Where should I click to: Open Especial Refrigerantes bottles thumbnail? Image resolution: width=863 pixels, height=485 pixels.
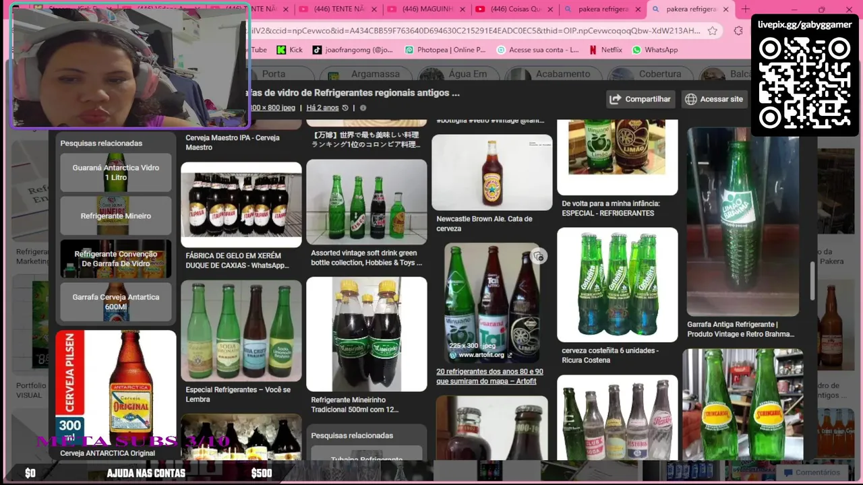pyautogui.click(x=241, y=330)
